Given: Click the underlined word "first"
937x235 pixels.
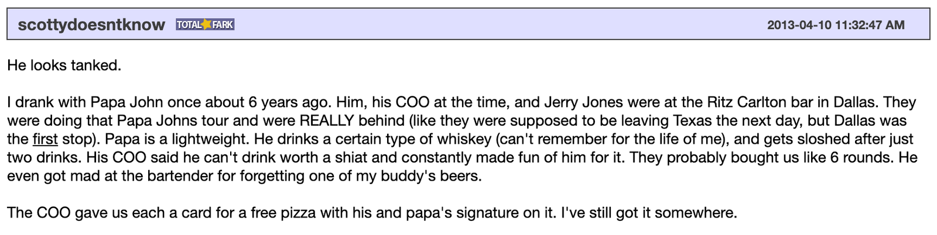Looking at the screenshot, I should (x=45, y=139).
